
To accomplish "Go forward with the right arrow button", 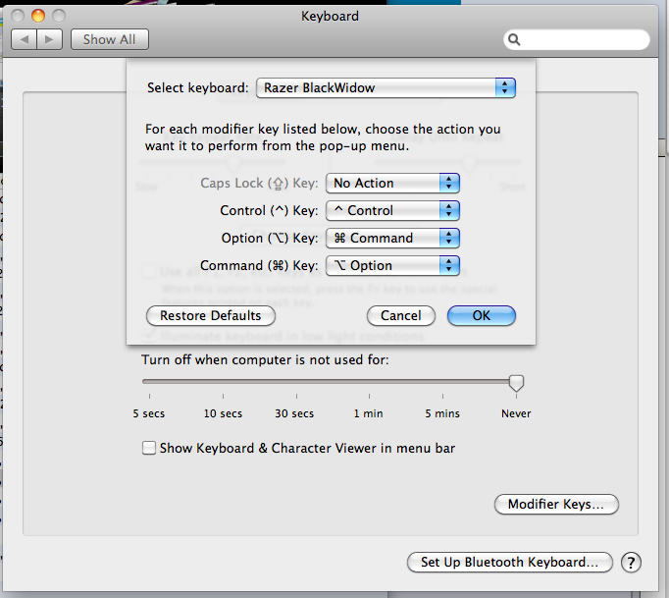I will (x=49, y=39).
